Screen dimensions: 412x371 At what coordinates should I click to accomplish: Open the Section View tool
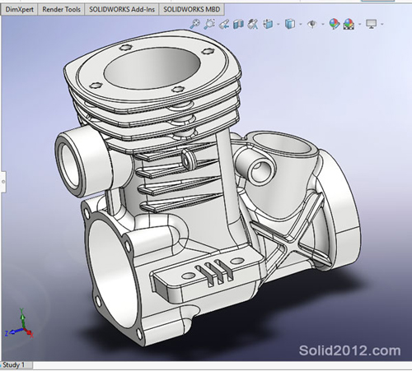click(x=238, y=24)
